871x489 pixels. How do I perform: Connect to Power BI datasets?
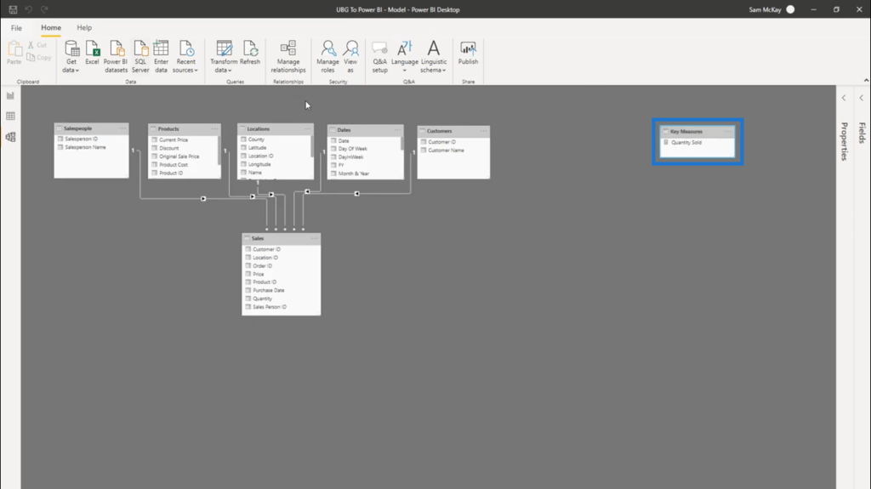tap(116, 57)
